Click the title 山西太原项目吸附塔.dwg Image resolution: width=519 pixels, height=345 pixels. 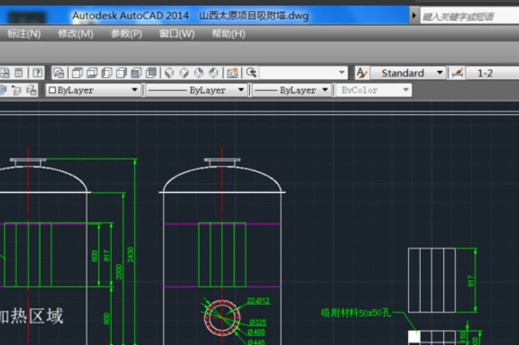[254, 15]
